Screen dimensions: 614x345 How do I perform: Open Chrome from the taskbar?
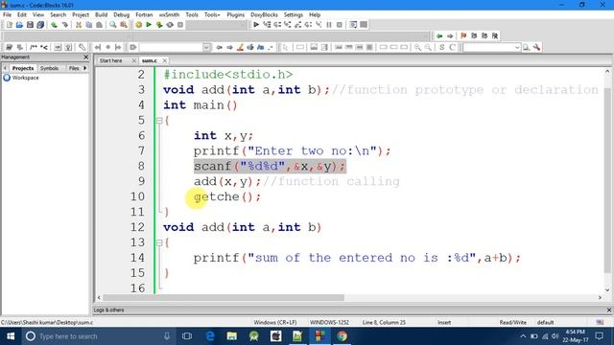pyautogui.click(x=342, y=336)
